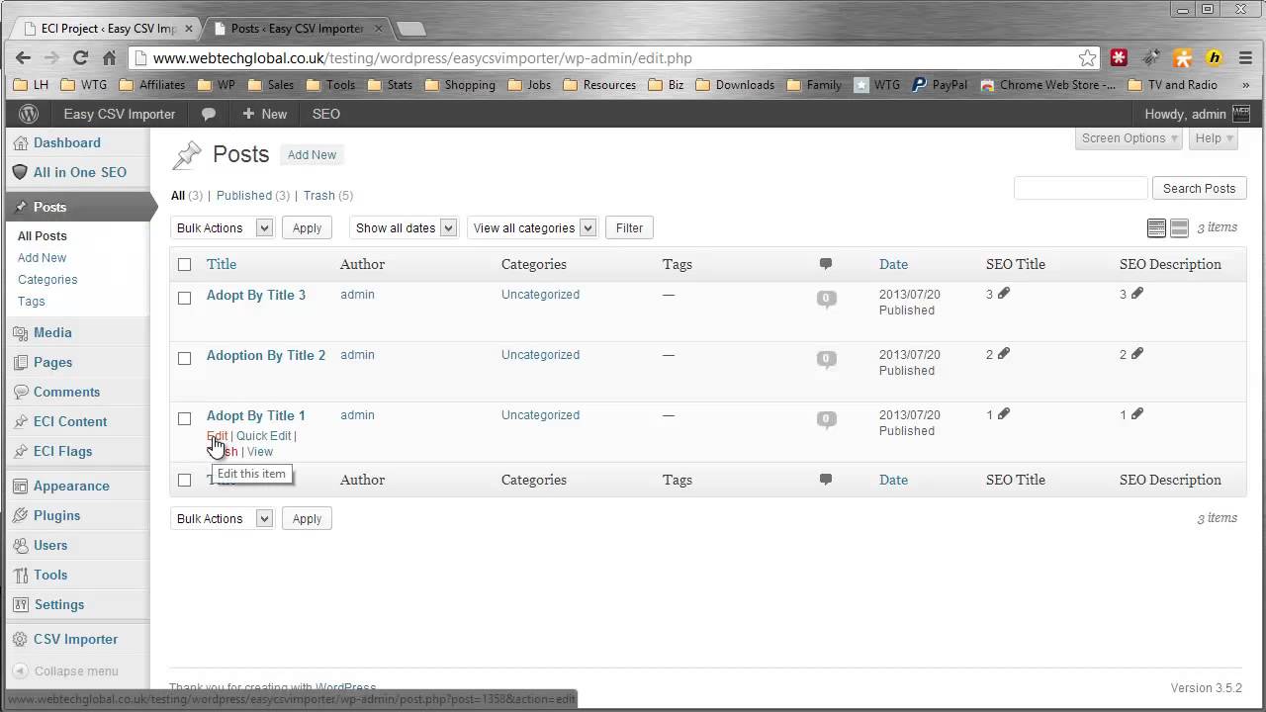Viewport: 1266px width, 712px height.
Task: Edit SEO Title pencil for Adoption By Title 2
Action: tap(1004, 354)
